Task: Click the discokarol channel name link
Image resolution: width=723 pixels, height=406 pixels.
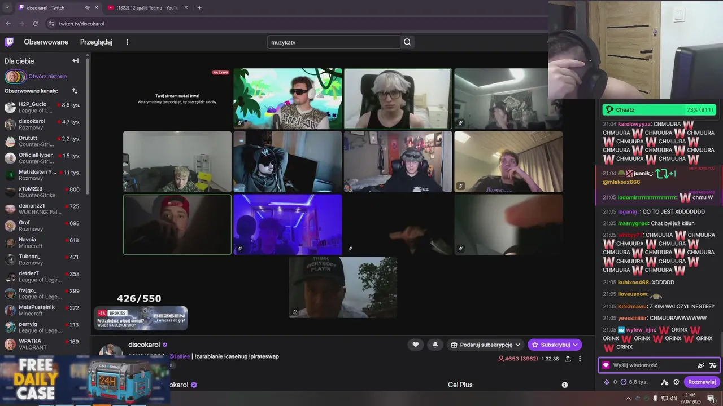Action: pos(144,345)
